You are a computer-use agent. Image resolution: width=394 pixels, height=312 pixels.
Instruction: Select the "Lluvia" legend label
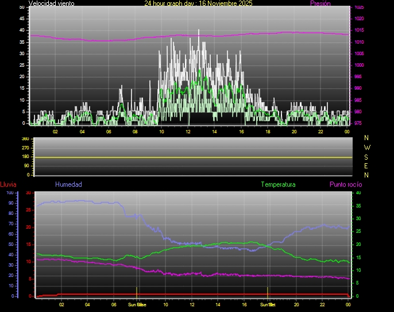point(8,184)
